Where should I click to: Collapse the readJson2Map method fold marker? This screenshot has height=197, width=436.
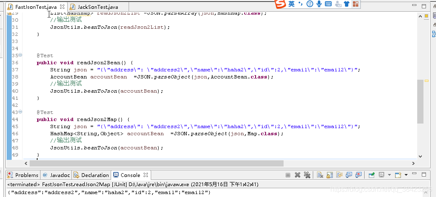[20, 112]
